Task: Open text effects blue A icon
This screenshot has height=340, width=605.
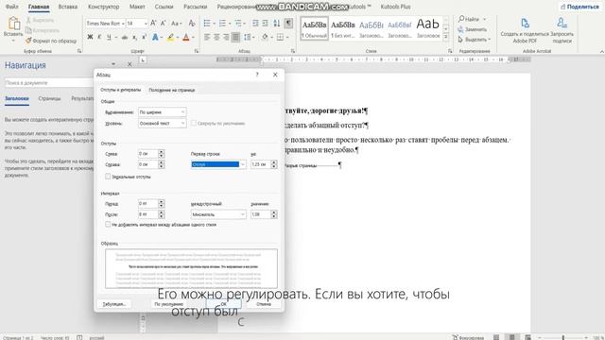Action: (x=155, y=38)
